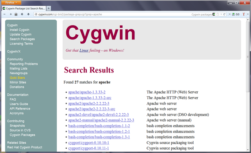Open Donations sidebar link
Screen dimensions: 251x153
(17, 87)
